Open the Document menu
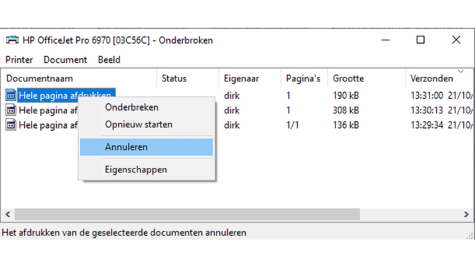 coord(65,60)
